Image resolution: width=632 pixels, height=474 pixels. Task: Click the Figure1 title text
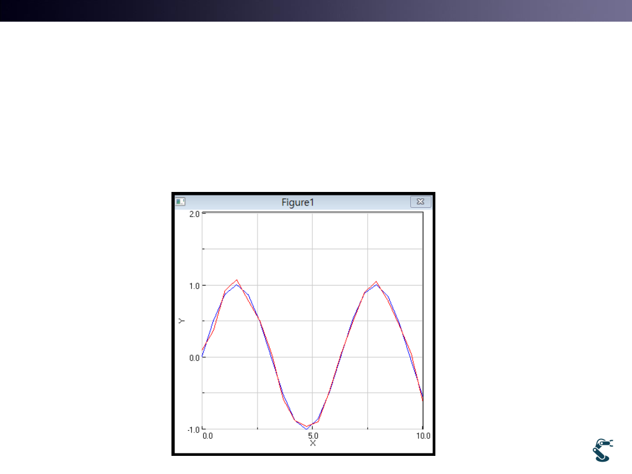pos(298,202)
